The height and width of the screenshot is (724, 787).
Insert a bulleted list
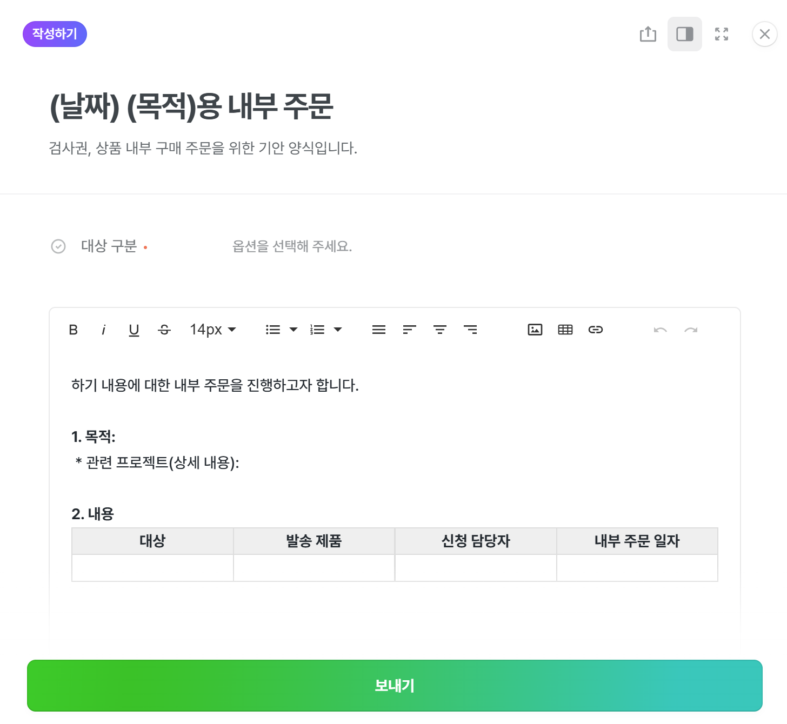click(x=273, y=330)
